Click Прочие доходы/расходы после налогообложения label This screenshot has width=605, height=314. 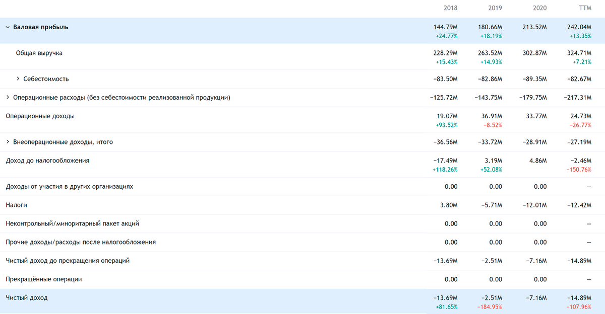click(x=81, y=242)
